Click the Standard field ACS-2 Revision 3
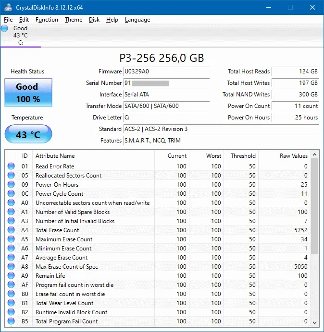 click(221, 129)
